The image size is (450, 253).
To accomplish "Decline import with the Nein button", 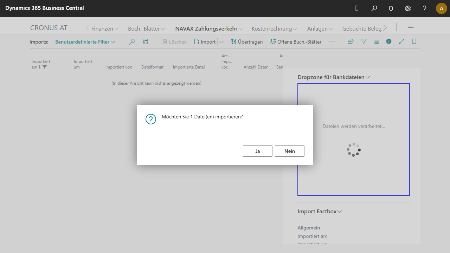I will click(x=289, y=151).
